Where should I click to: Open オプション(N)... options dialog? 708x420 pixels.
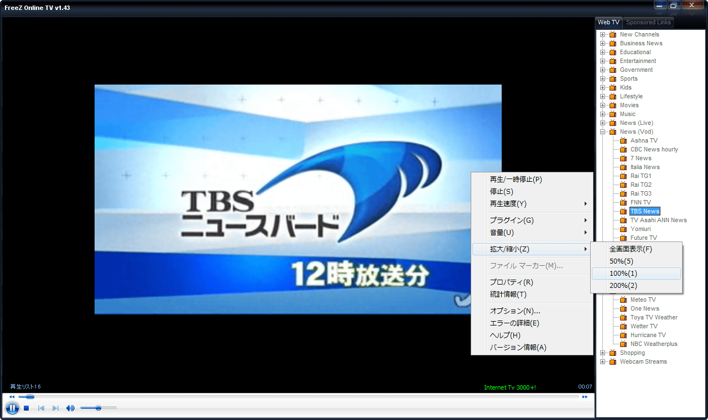click(532, 311)
